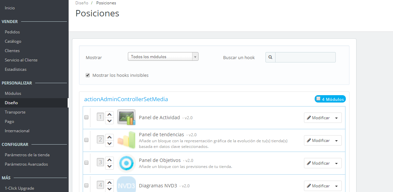Click the Diagramas NVD3 module icon
This screenshot has height=192, width=393.
click(126, 185)
